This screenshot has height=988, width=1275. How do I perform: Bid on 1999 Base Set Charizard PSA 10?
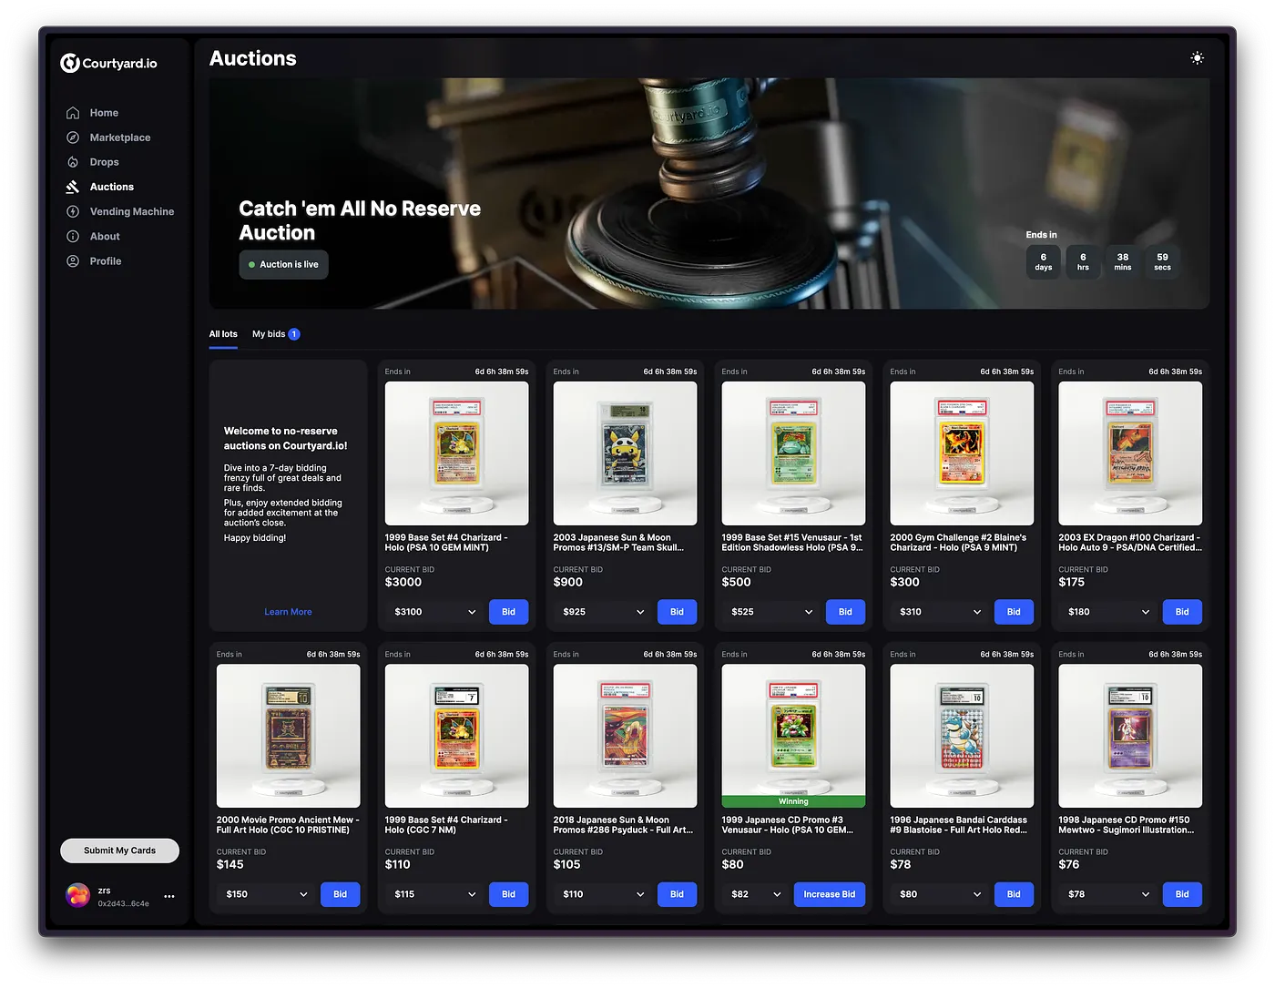pos(508,612)
